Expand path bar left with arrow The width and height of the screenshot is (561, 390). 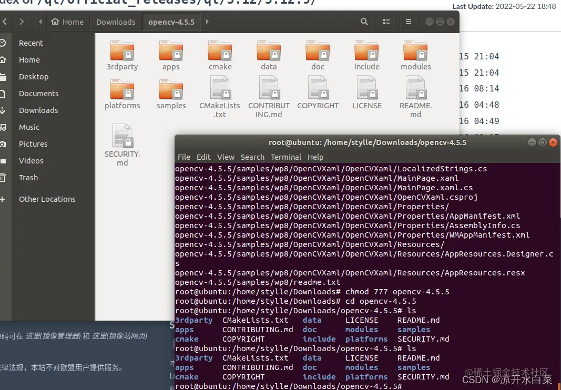pos(40,22)
